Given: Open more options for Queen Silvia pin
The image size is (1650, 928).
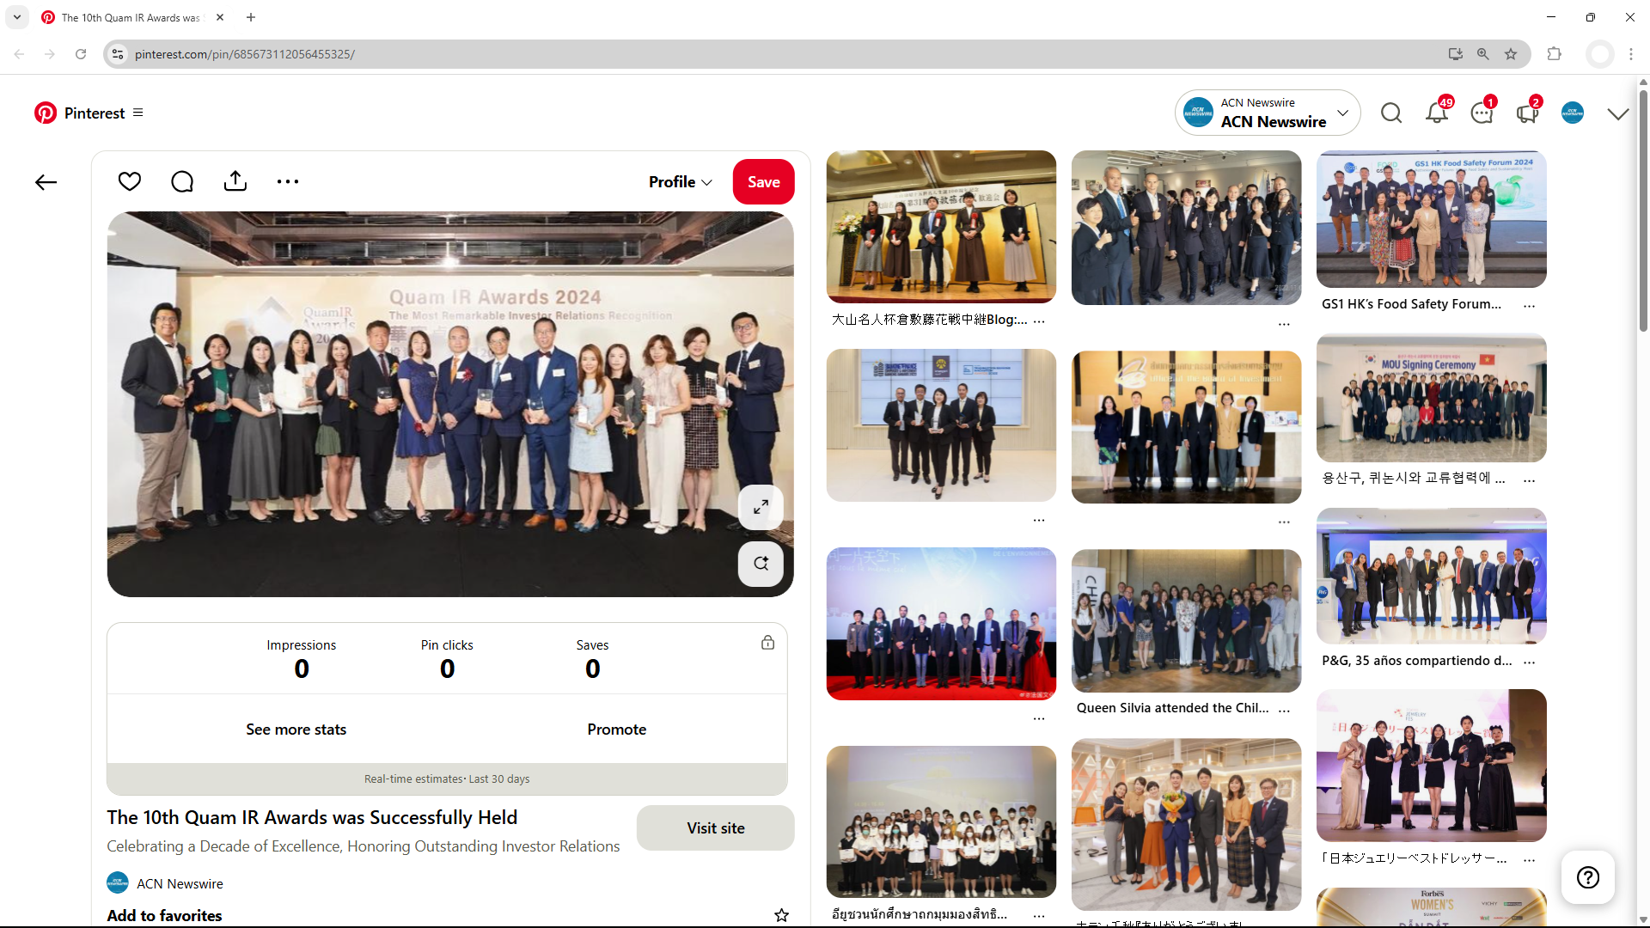Looking at the screenshot, I should tap(1284, 710).
